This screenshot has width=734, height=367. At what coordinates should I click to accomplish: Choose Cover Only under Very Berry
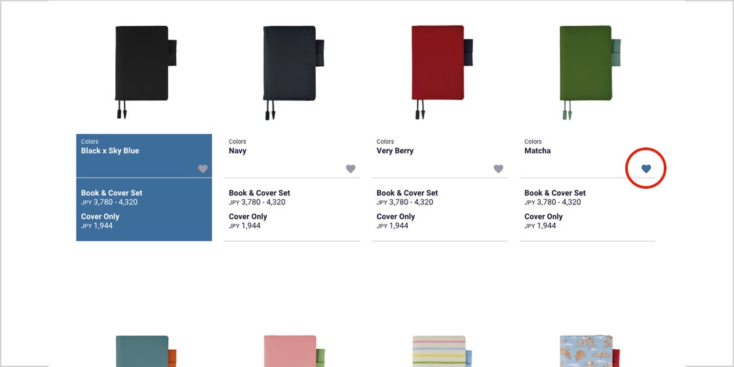pos(396,216)
